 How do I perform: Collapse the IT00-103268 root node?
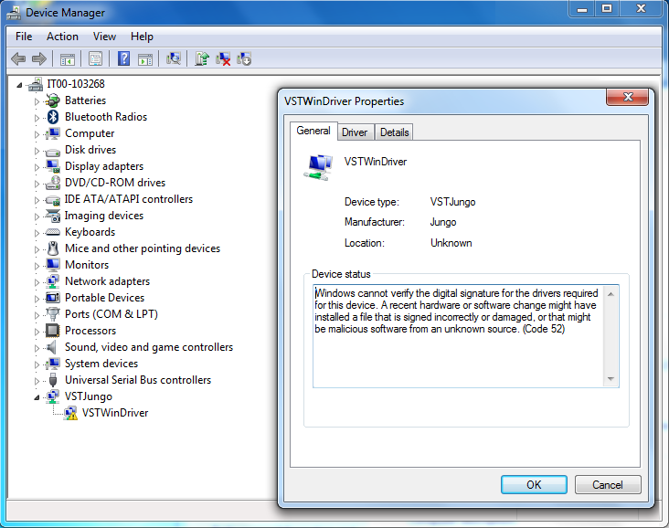click(19, 85)
